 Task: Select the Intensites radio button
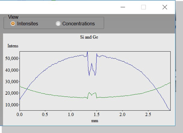point(13,24)
